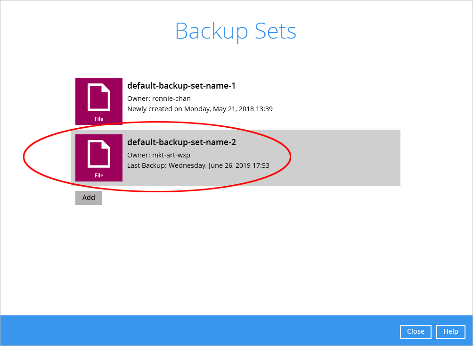Click the 'File' label under ronnie-chan's set icon
This screenshot has height=346, width=473.
pyautogui.click(x=99, y=119)
